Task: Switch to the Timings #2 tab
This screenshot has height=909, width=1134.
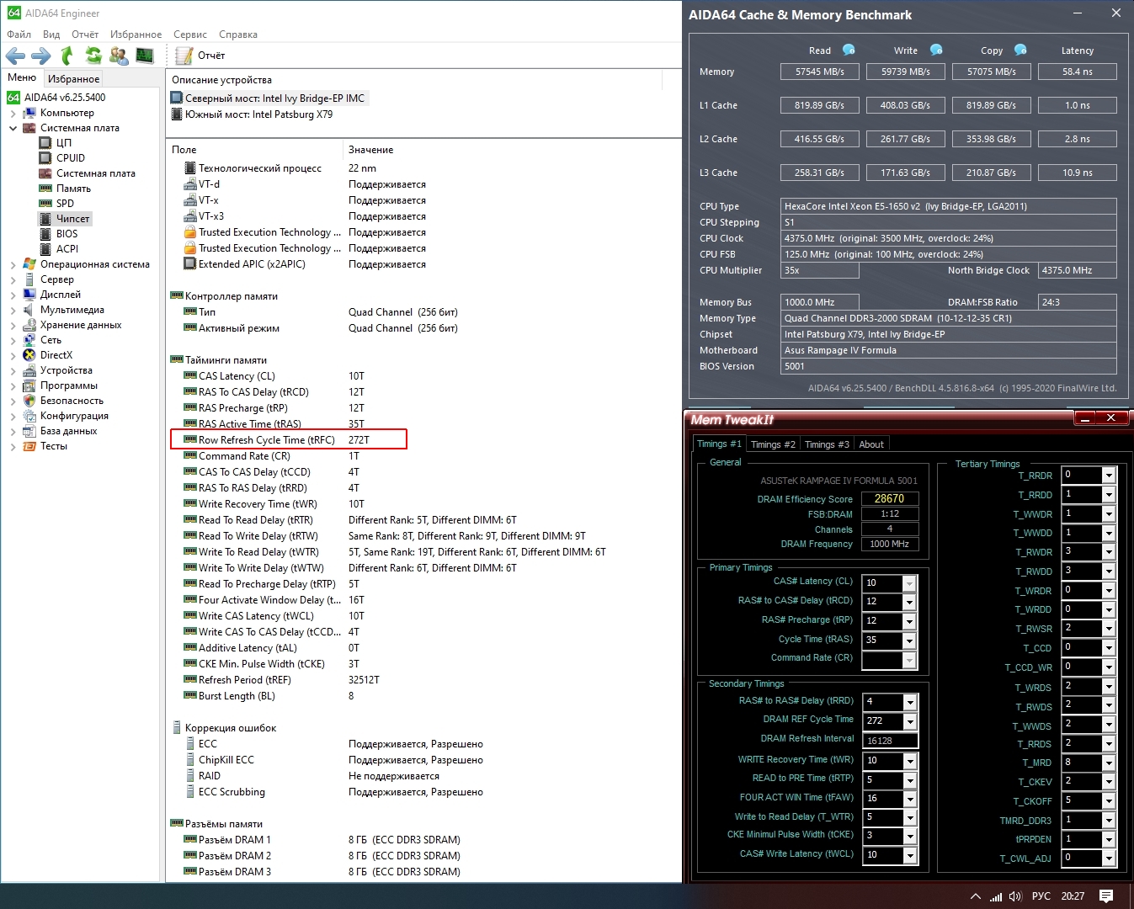Action: pos(773,444)
